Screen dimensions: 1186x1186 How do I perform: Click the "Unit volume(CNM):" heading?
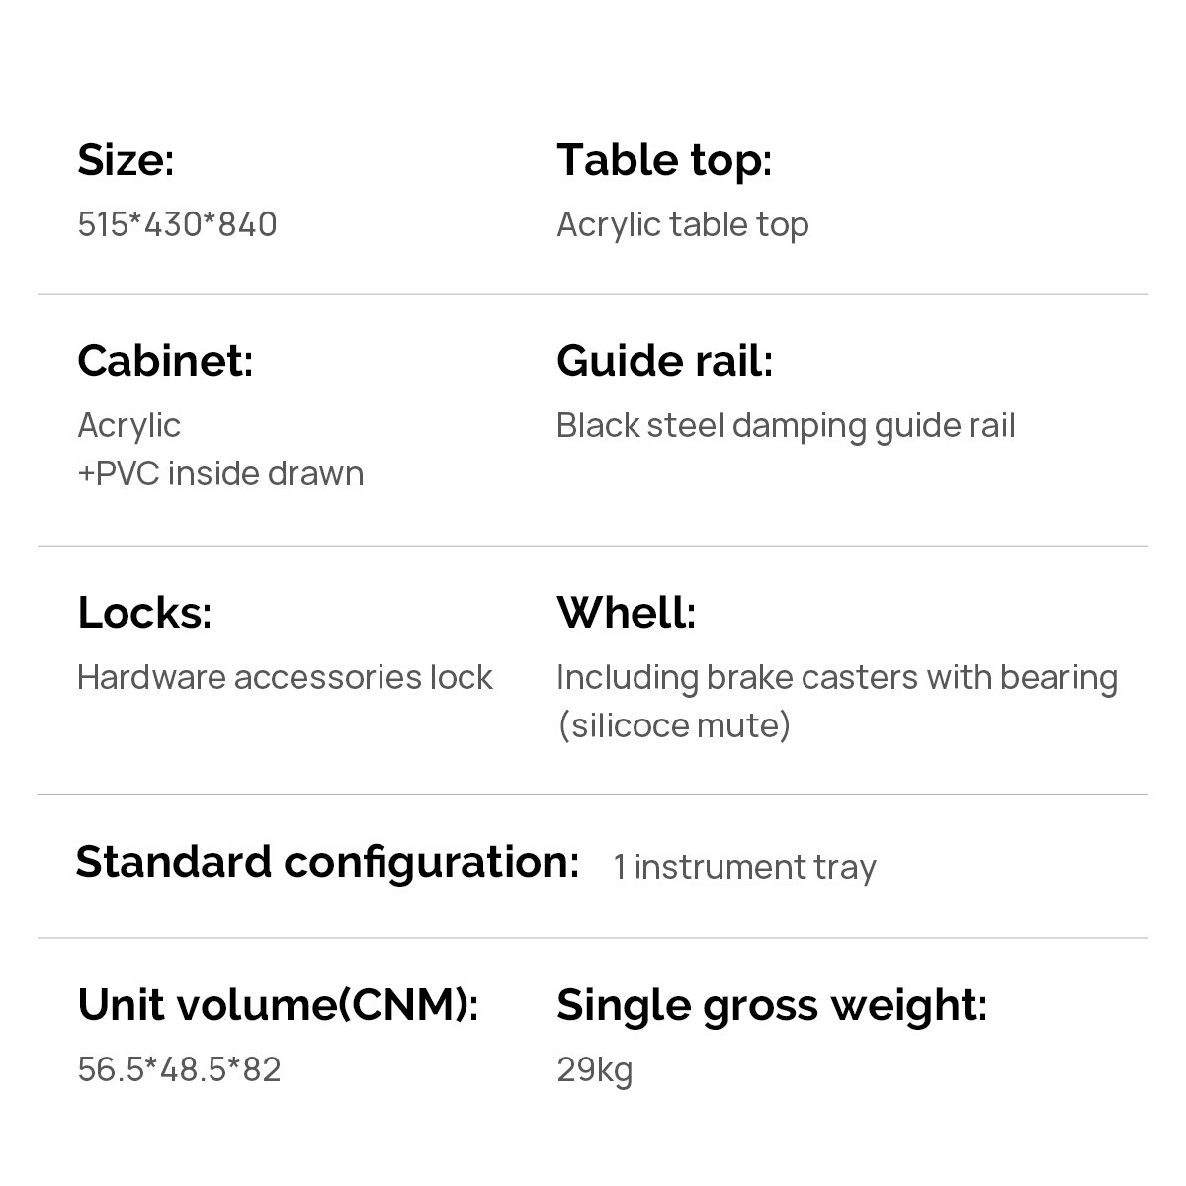point(278,1005)
